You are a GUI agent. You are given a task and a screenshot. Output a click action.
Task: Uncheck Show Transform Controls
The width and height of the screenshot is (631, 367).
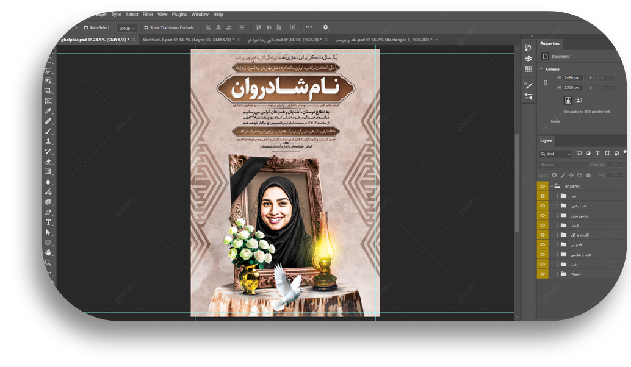pos(146,27)
